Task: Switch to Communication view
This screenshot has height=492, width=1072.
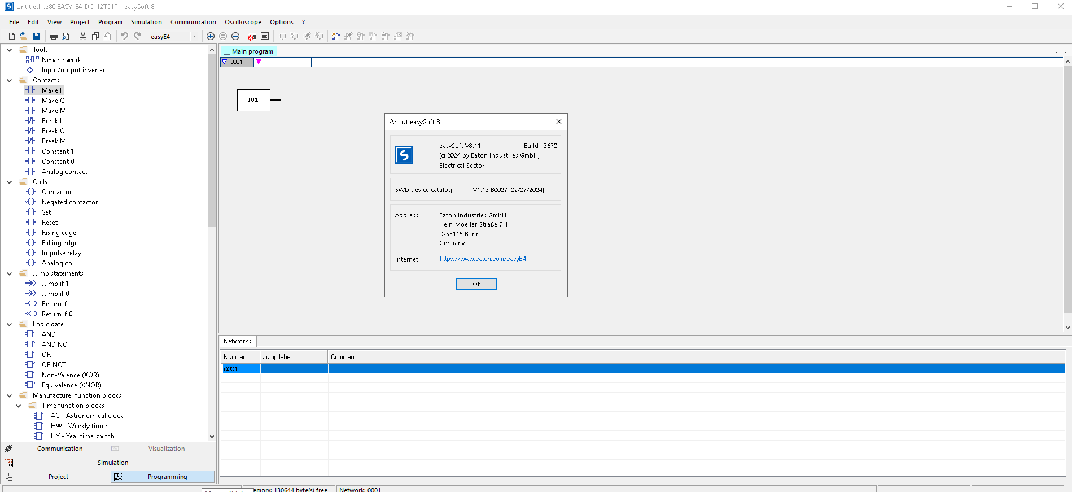Action: point(60,449)
